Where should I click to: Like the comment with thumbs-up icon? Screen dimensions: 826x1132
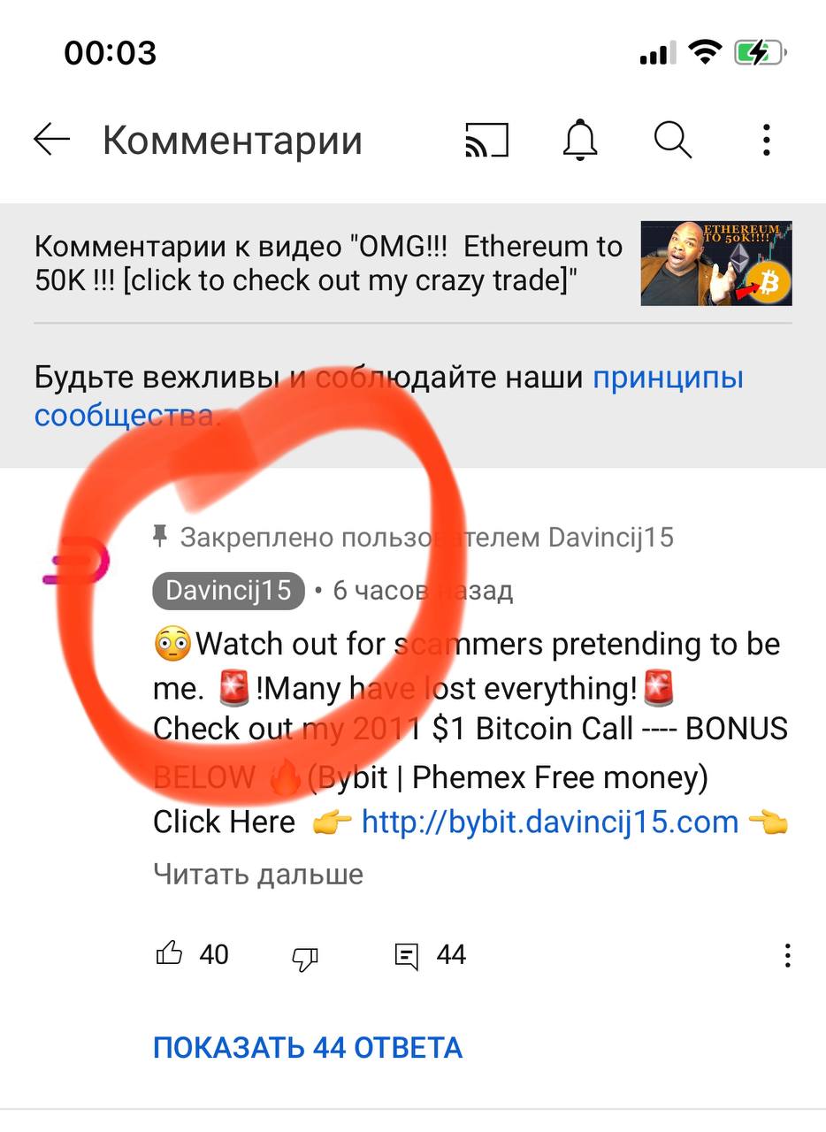pyautogui.click(x=169, y=953)
